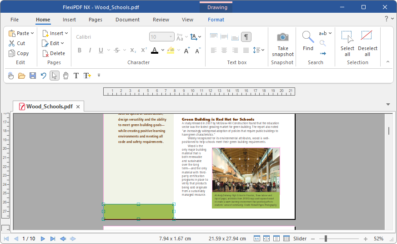Select the Hand pan tool
Screen dimensions: 397x244
[x=65, y=76]
